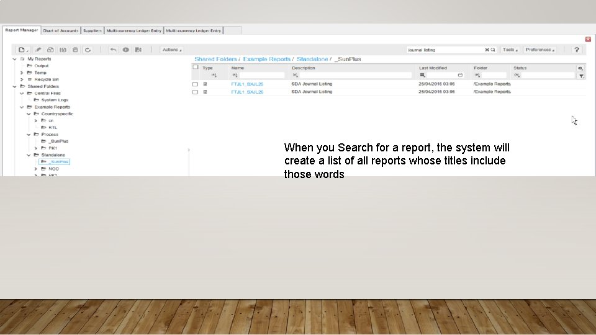The image size is (596, 335).
Task: Click the panel splitter collapse arrow
Action: coord(189,150)
